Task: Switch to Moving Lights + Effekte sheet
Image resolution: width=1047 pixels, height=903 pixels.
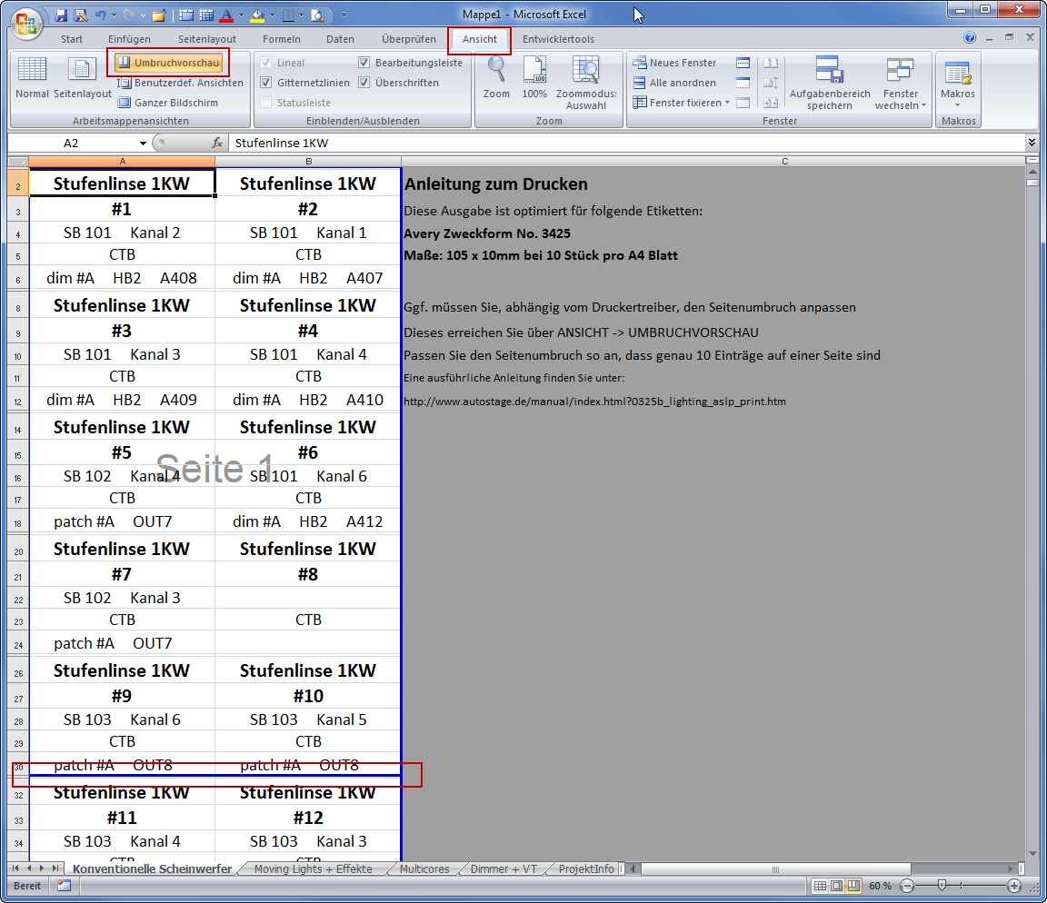Action: 313,869
